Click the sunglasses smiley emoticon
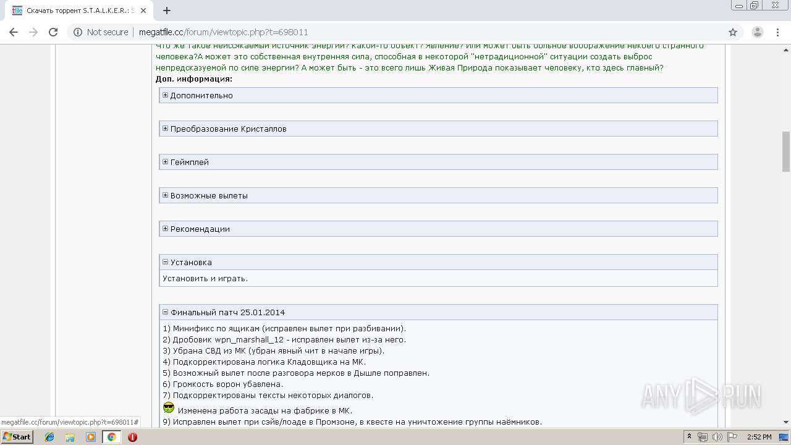This screenshot has height=445, width=791. pos(169,408)
